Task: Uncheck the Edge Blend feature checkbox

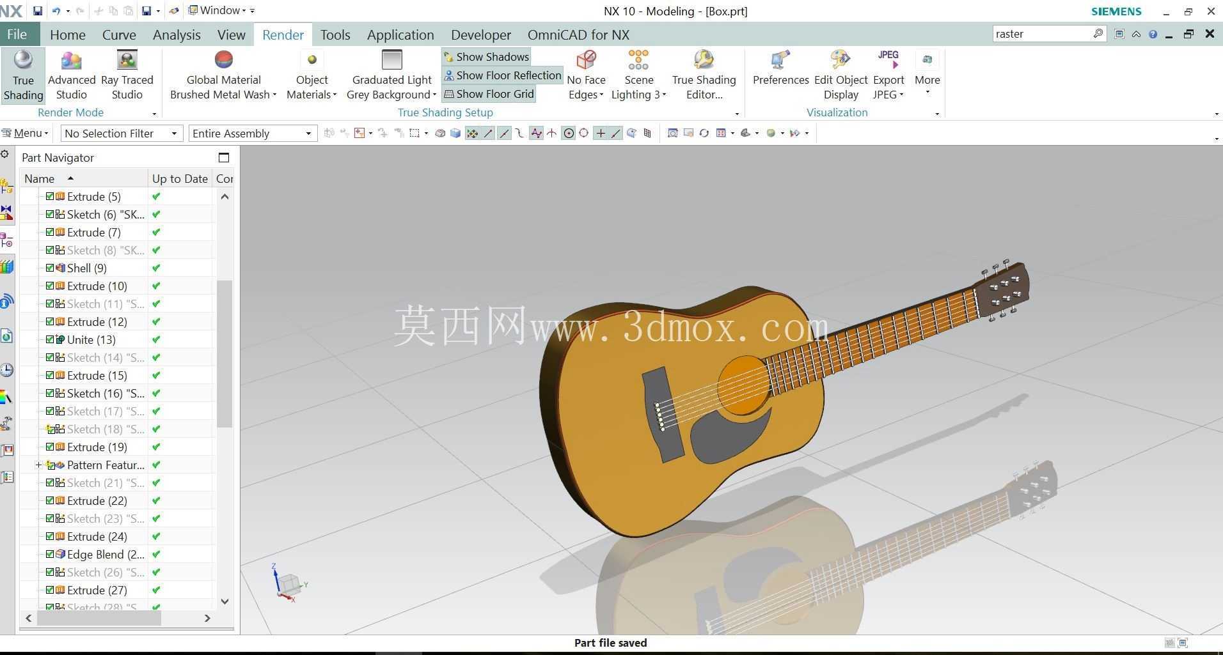Action: coord(50,554)
